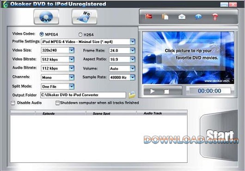Open the Sample Rate dropdown
The image size is (245, 171).
(133, 77)
